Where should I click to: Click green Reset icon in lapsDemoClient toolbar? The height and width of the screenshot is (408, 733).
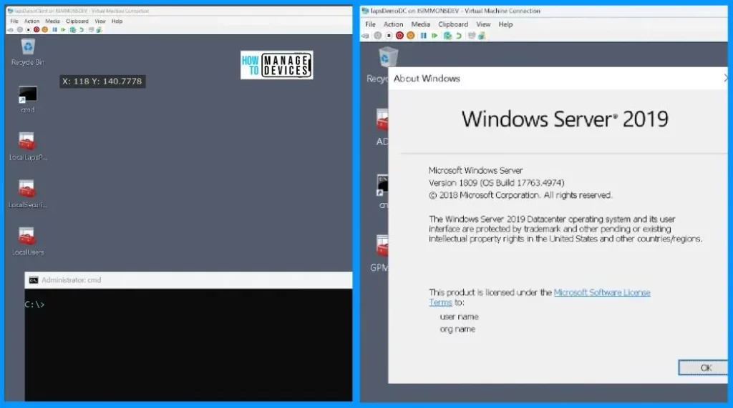(x=63, y=30)
